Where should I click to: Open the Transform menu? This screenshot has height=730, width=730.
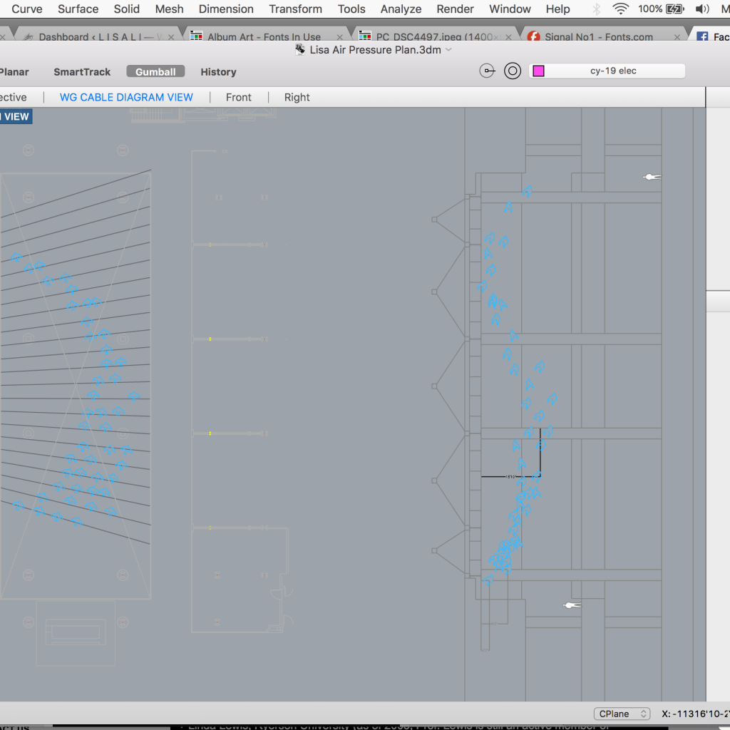tap(295, 9)
